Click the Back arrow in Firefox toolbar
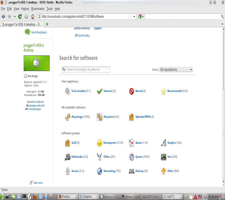The width and height of the screenshot is (225, 200). coord(3,16)
